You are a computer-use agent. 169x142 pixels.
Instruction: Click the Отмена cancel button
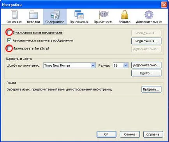[130, 134]
